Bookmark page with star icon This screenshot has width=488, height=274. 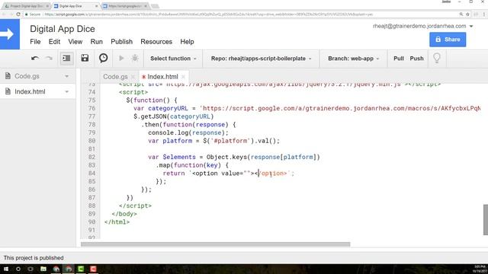(x=467, y=14)
